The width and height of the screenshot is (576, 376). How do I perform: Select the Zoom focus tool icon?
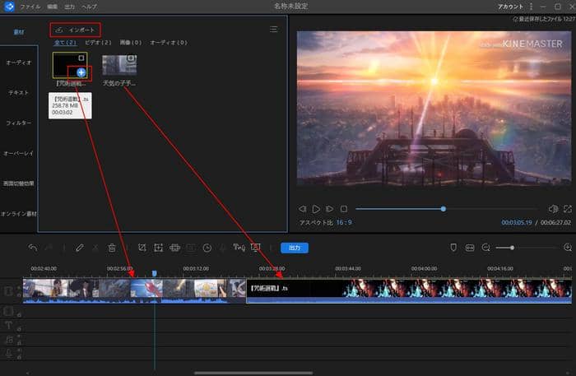158,248
